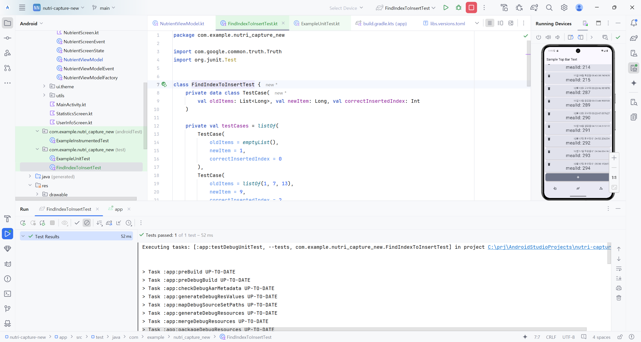
Task: Toggle Show Ignored tests filter
Action: [87, 223]
